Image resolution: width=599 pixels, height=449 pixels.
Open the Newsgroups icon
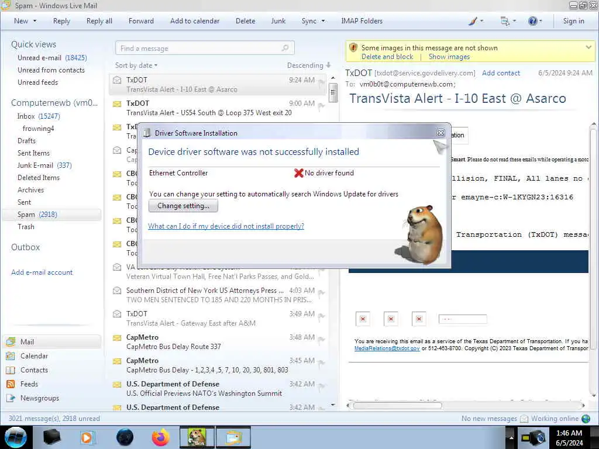[x=11, y=398]
